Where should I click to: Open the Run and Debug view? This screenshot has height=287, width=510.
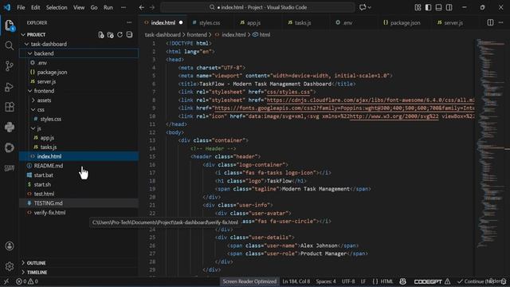click(x=10, y=87)
